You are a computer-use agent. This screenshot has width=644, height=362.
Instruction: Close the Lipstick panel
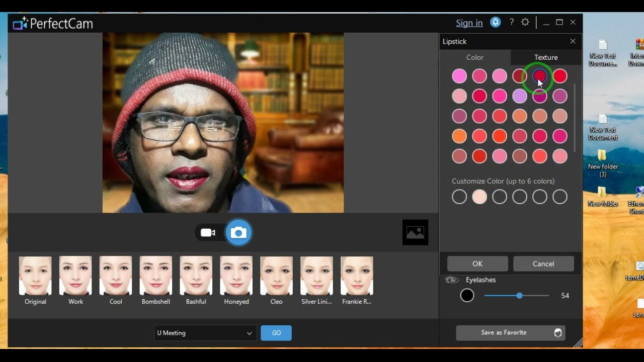[x=573, y=41]
